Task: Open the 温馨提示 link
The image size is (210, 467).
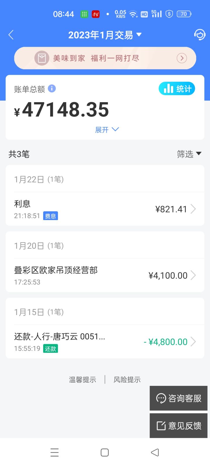Action: 83,380
